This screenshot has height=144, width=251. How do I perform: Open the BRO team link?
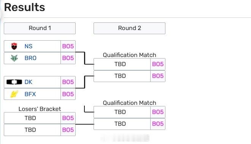(x=30, y=58)
